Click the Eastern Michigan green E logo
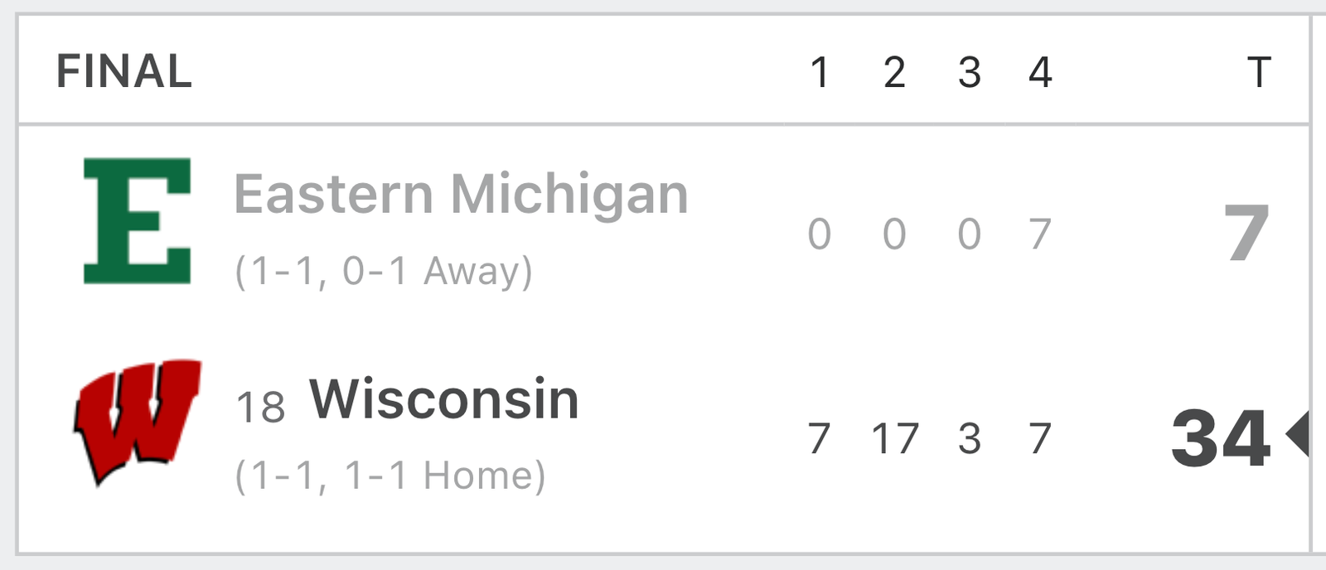 [x=138, y=221]
